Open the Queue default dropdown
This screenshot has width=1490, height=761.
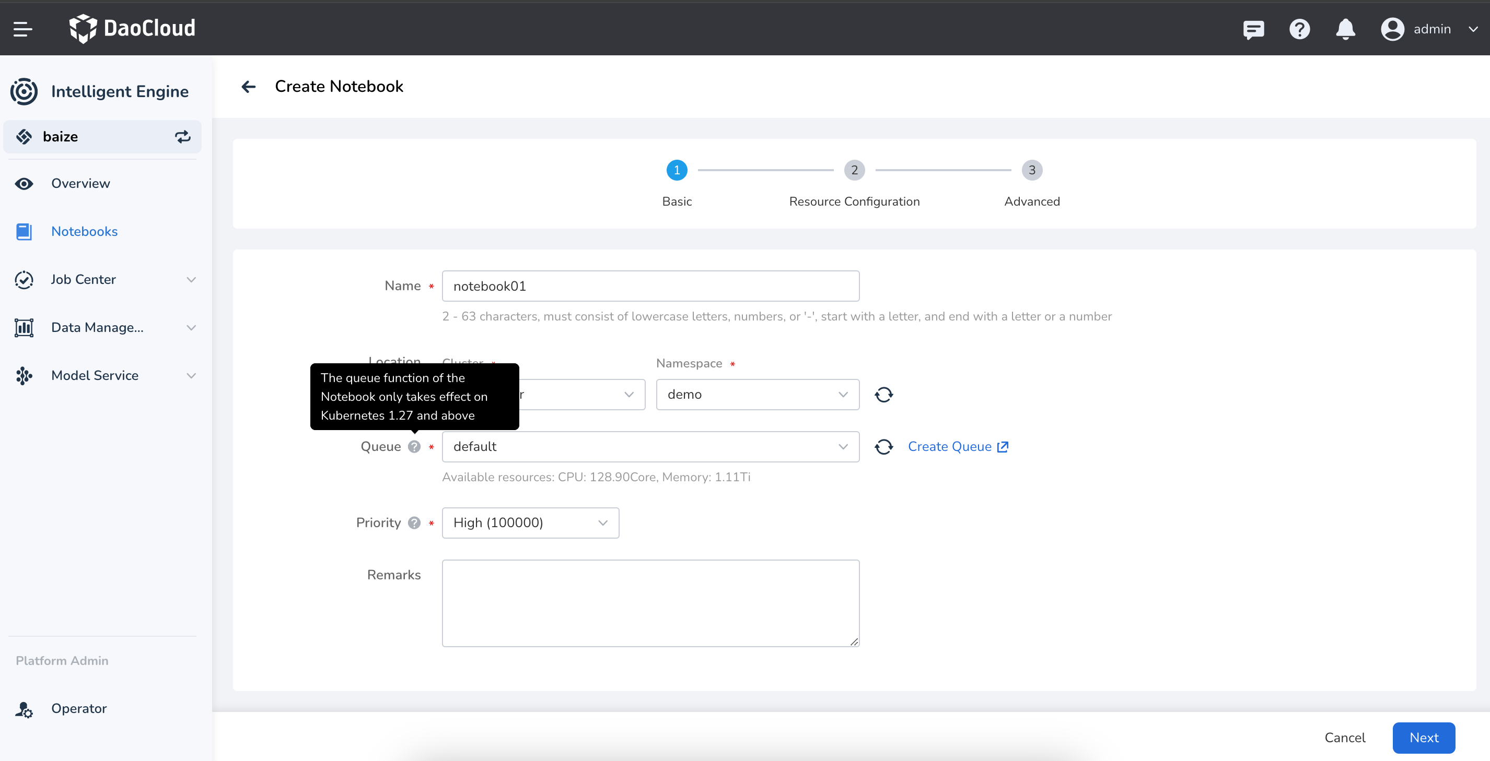(x=650, y=447)
